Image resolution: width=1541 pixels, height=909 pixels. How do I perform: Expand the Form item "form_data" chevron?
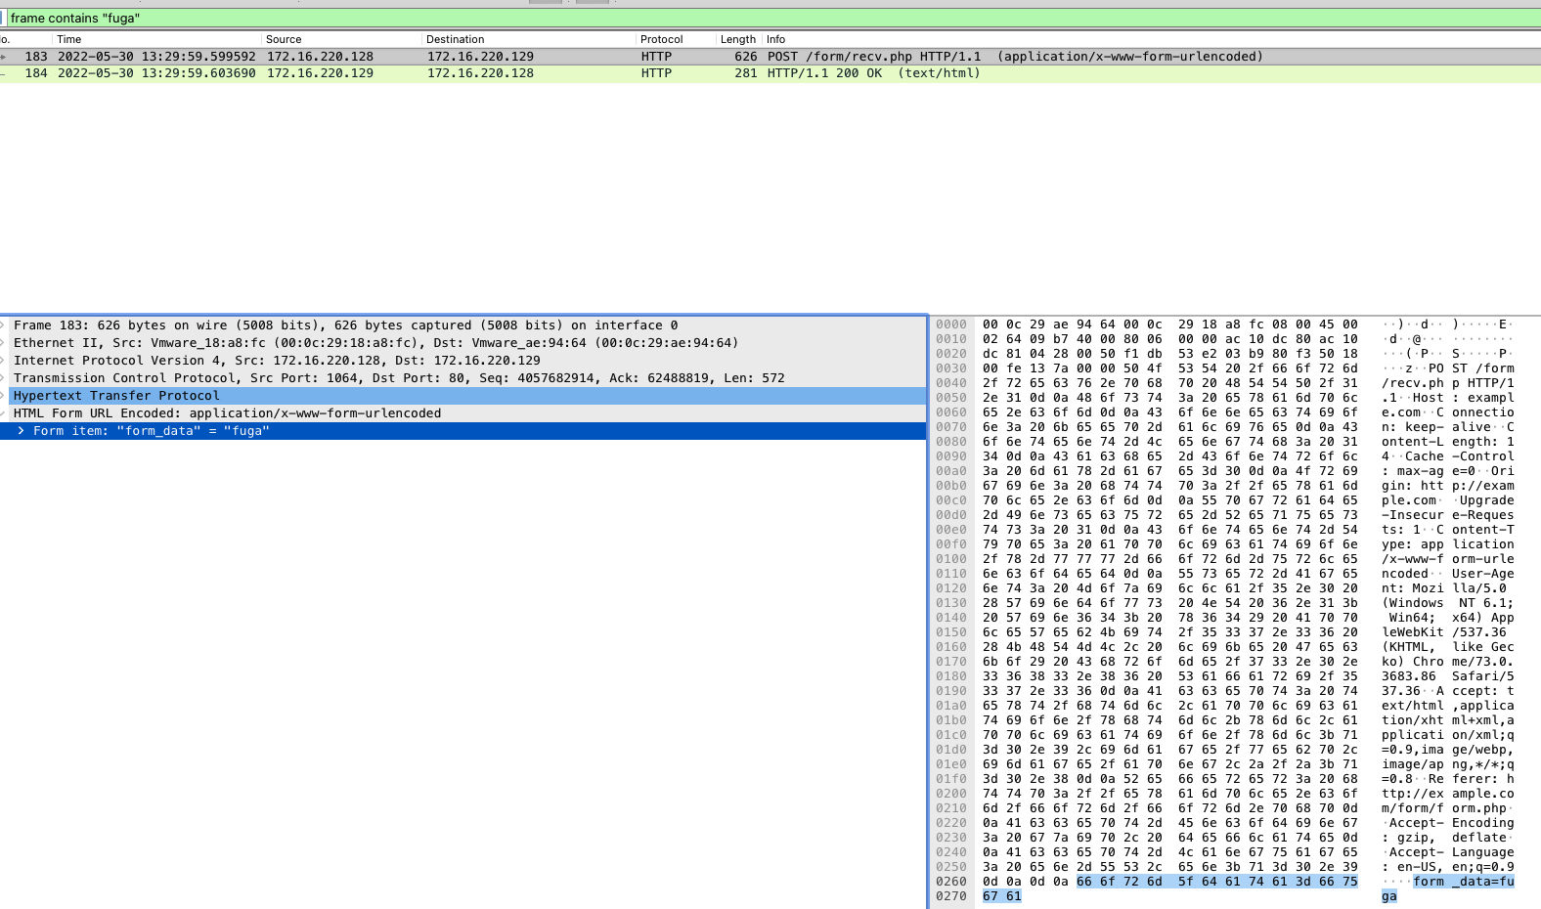click(x=21, y=431)
